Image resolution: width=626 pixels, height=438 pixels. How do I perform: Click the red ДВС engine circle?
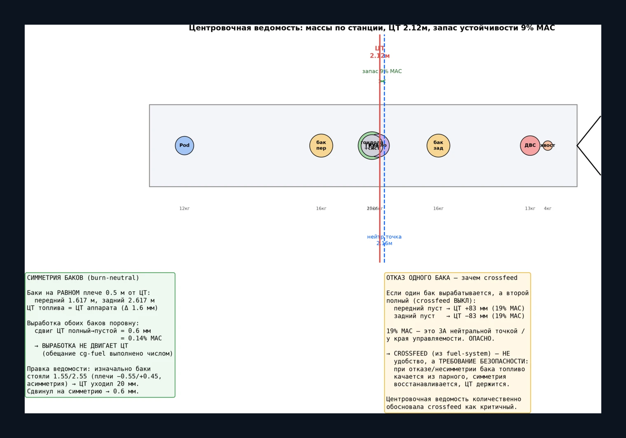(530, 146)
